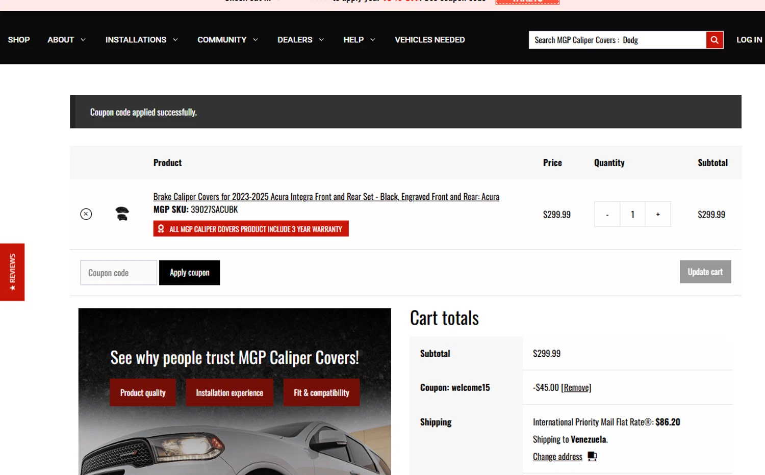Viewport: 765px width, 475px height.
Task: Open the caliper cover product thumbnail
Action: (x=122, y=214)
